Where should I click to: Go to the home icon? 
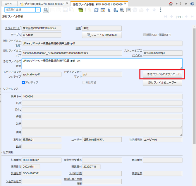tap(171, 4)
